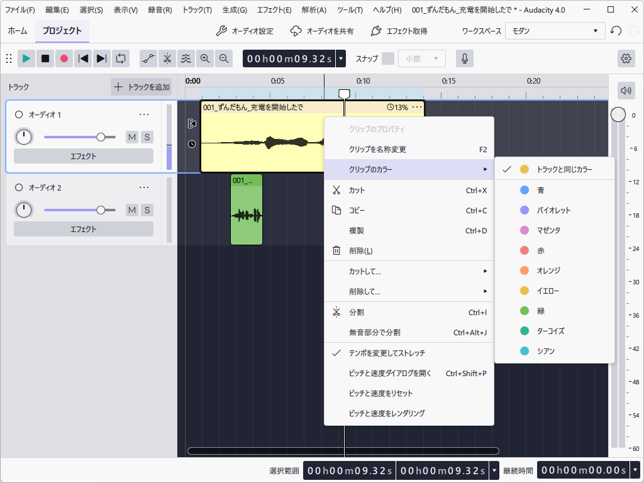Click the microphone metering icon
The image size is (644, 483).
465,58
